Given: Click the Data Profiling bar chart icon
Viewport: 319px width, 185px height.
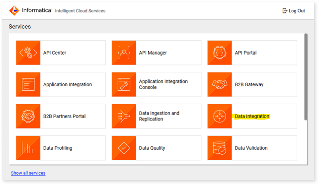Looking at the screenshot, I should [x=28, y=148].
